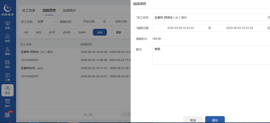Select the 员工 staff section
This screenshot has height=123, width=270.
click(7, 90)
